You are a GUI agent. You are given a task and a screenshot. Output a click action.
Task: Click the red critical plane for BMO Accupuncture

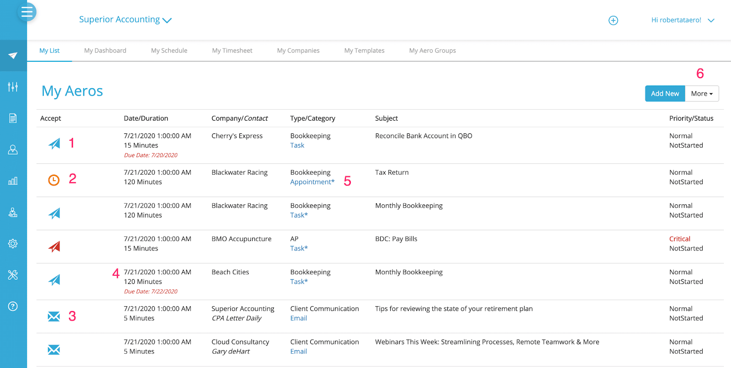54,247
